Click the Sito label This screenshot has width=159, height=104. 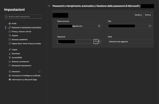point(109,21)
